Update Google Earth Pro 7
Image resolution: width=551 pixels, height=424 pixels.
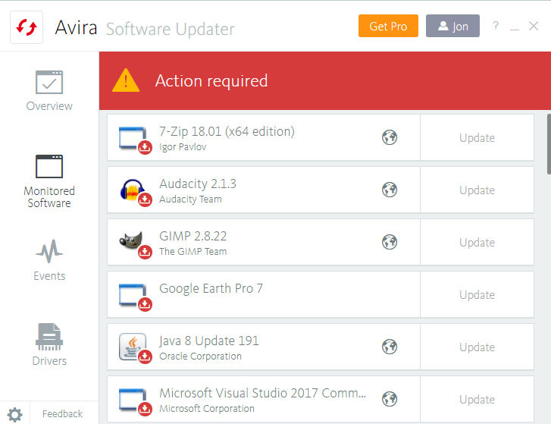tap(477, 294)
